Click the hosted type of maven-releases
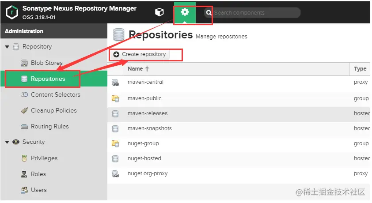Screen dimensions: 372x203 [361, 113]
